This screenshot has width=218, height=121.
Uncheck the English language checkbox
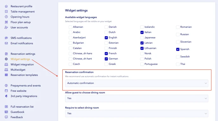coord(106,38)
